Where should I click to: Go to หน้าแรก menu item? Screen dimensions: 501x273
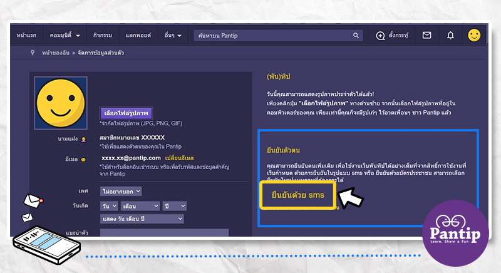point(26,35)
